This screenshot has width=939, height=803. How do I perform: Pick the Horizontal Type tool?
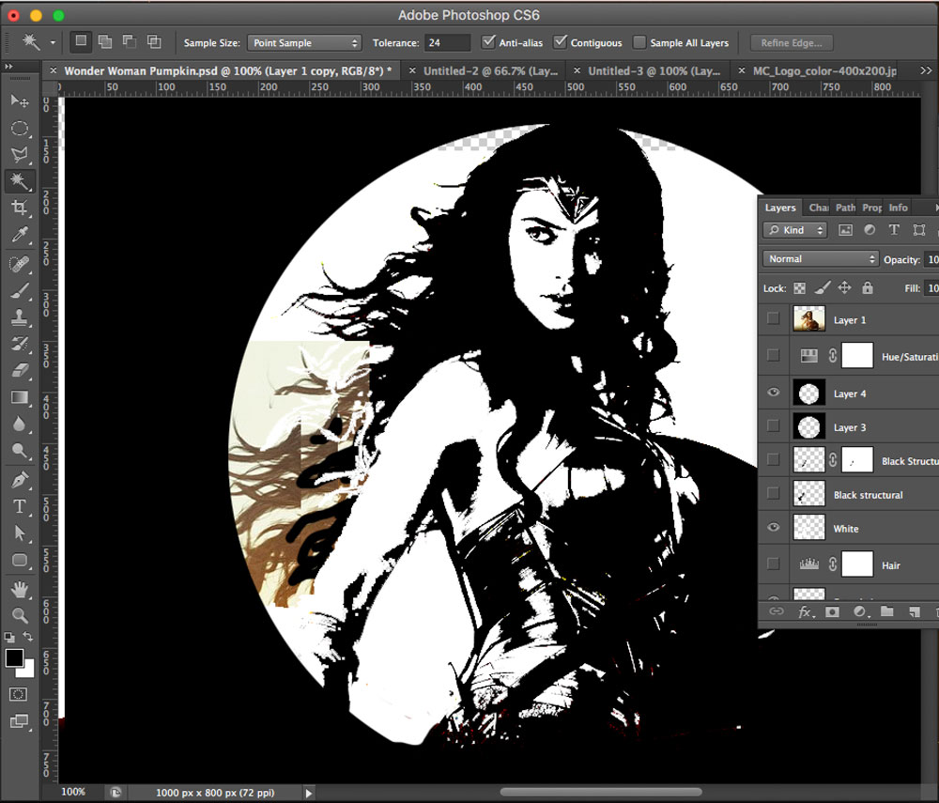(x=19, y=506)
